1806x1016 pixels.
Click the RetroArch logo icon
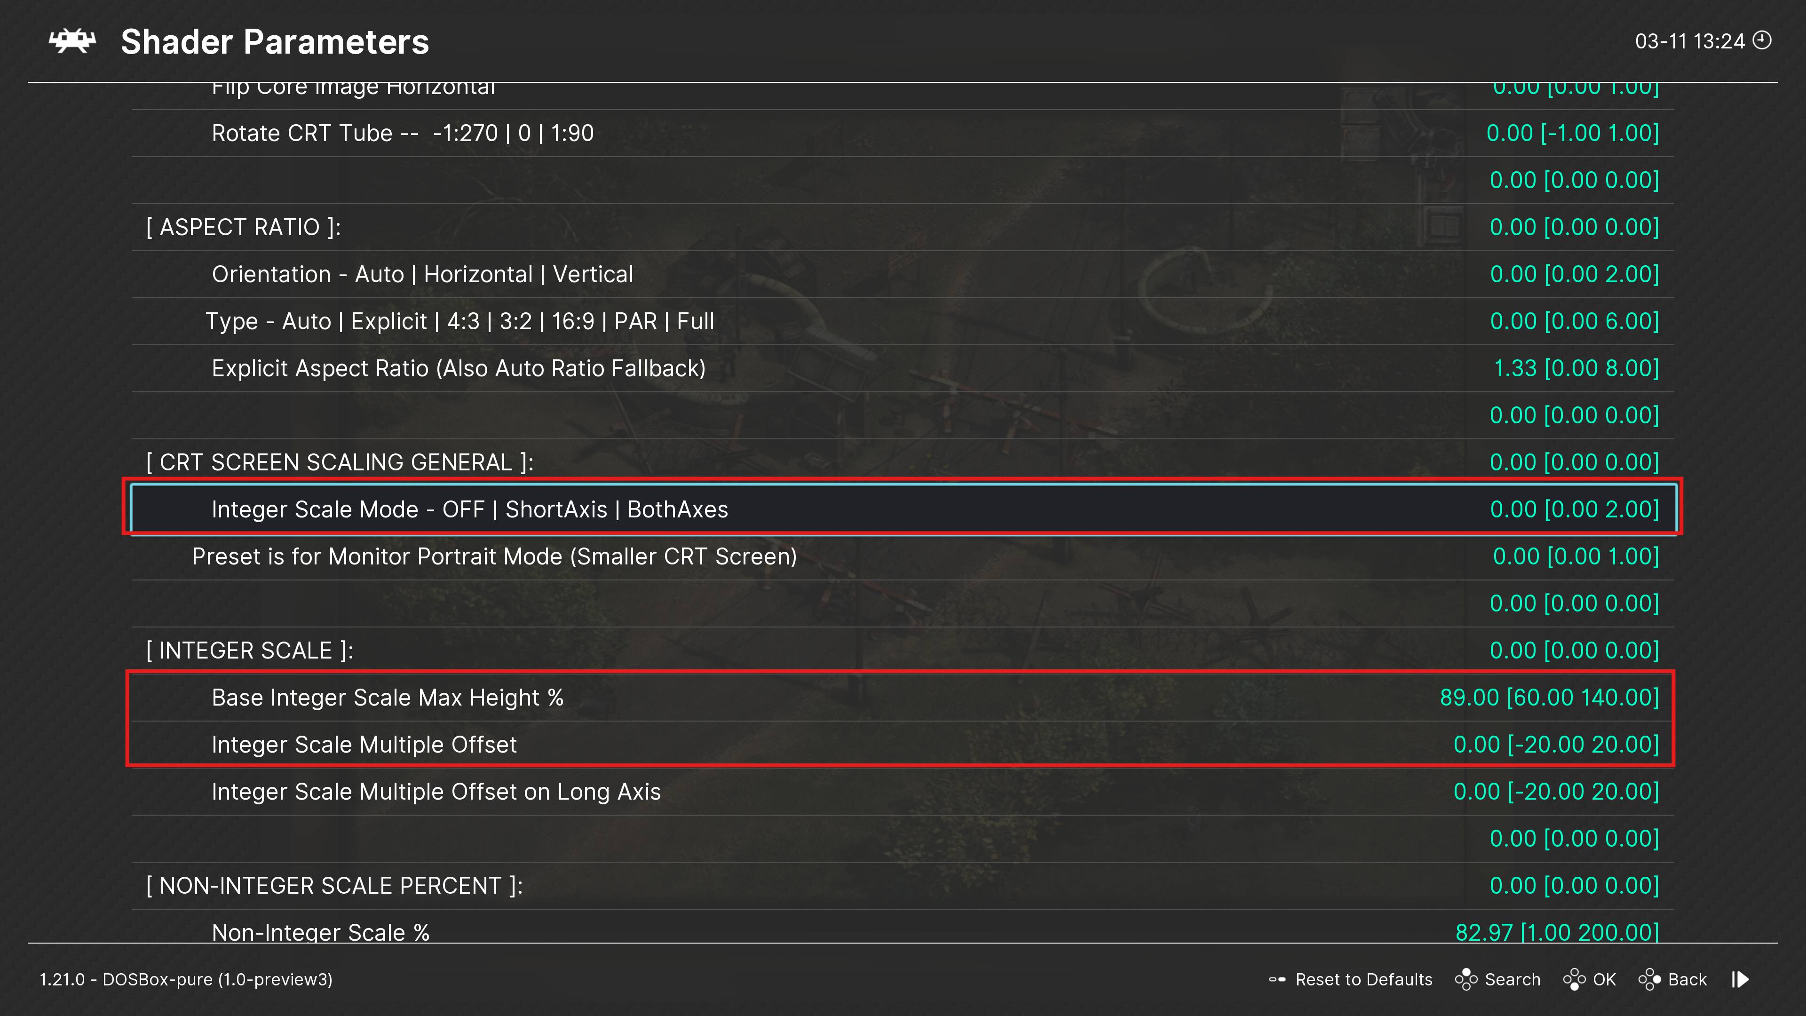72,41
